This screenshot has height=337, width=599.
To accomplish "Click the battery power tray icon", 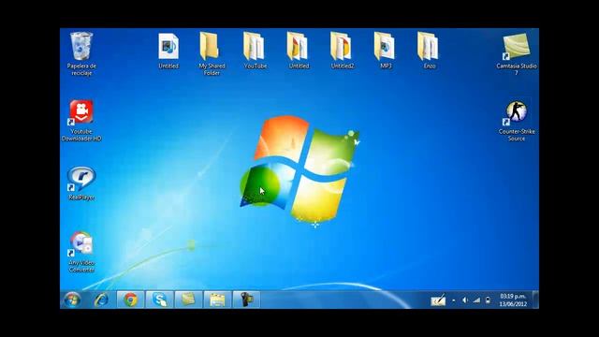I will pyautogui.click(x=488, y=300).
